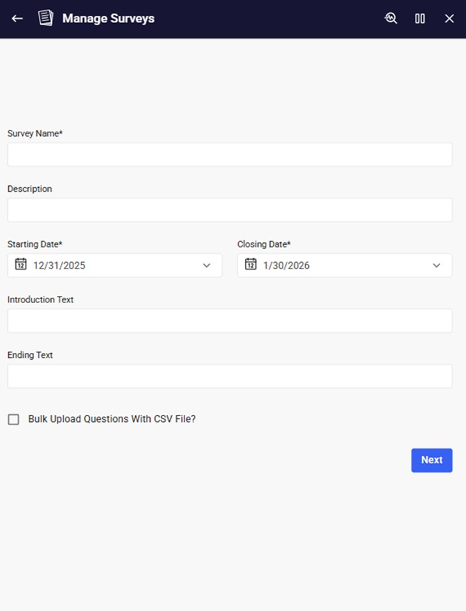The width and height of the screenshot is (466, 611).
Task: Close the Manage Surveys panel
Action: click(449, 19)
